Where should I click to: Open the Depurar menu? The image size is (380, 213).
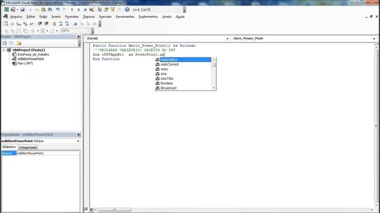click(x=89, y=17)
